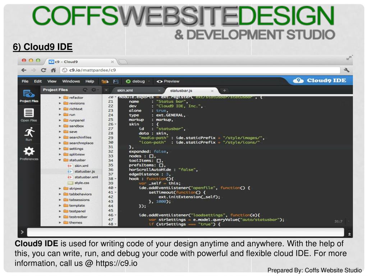Select the save folder
The width and height of the screenshot is (368, 276).
click(70, 132)
